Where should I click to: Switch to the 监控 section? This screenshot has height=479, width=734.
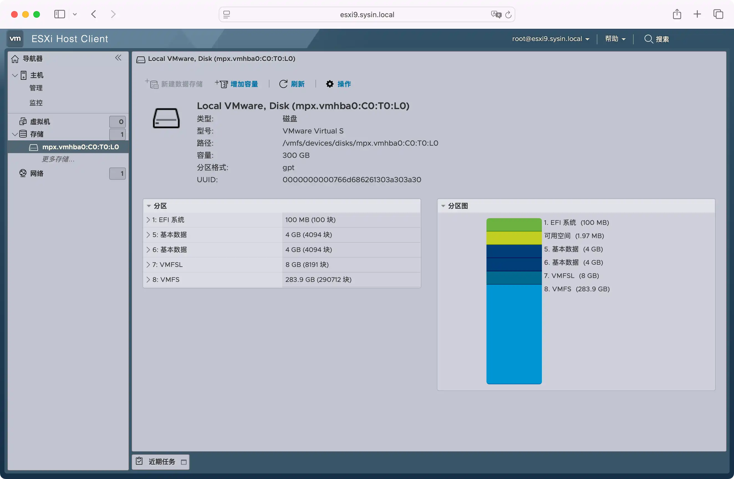36,102
